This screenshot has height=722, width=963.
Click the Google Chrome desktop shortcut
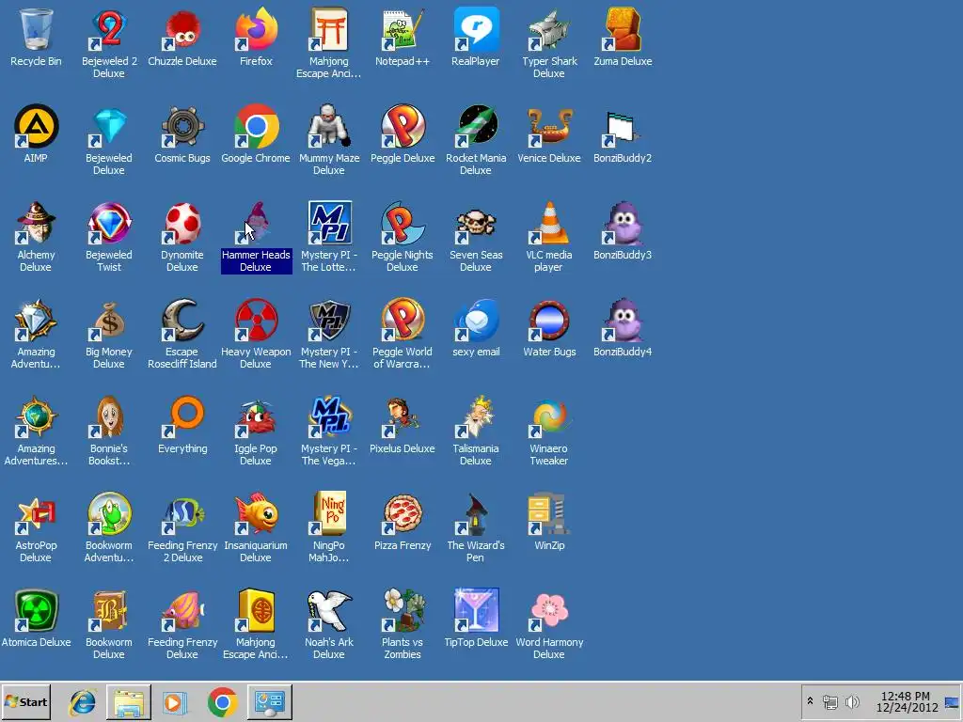(256, 126)
